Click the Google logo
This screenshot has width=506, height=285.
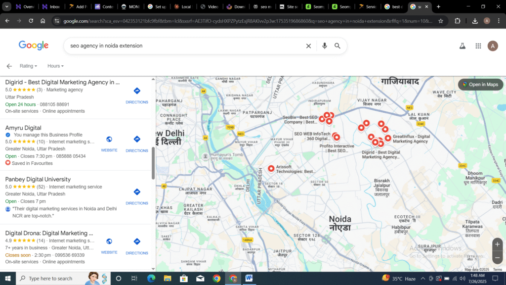coord(34,46)
